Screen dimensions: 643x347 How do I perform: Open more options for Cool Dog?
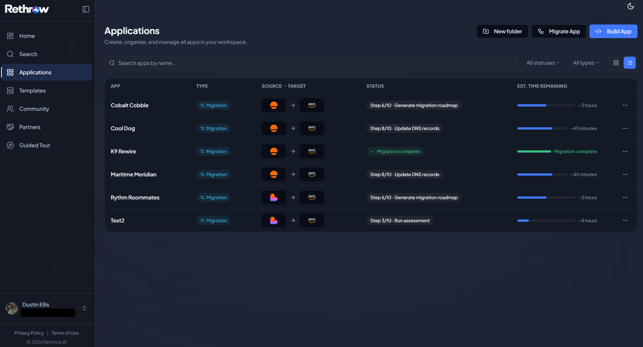click(x=625, y=128)
